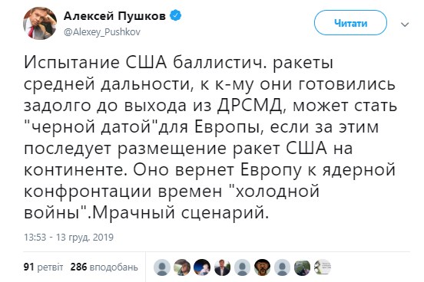The height and width of the screenshot is (282, 424).
Task: Click the Читати follow button
Action: [350, 23]
